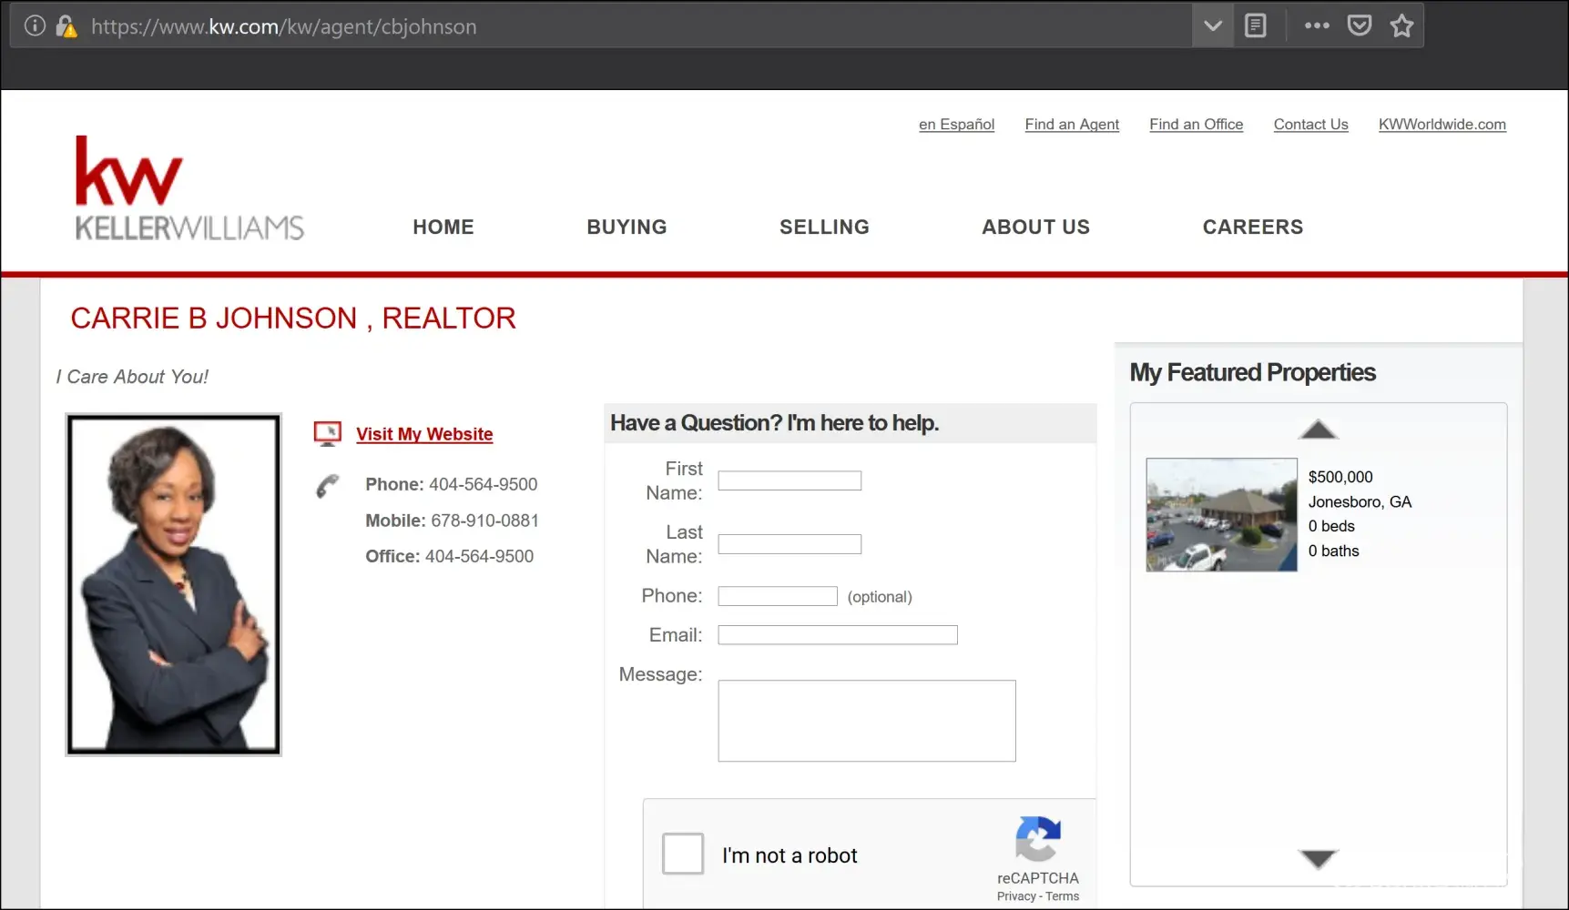The width and height of the screenshot is (1569, 910).
Task: Click the First Name input field
Action: click(x=790, y=480)
